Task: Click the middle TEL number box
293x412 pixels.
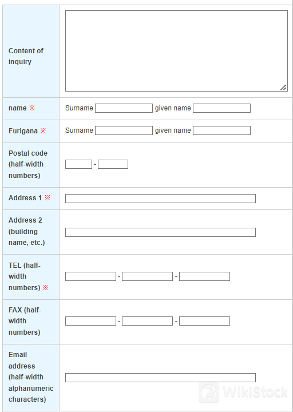Action: click(x=147, y=276)
